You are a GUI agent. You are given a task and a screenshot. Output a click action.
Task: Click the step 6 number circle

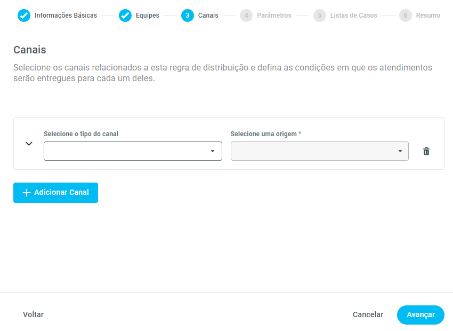pos(406,15)
